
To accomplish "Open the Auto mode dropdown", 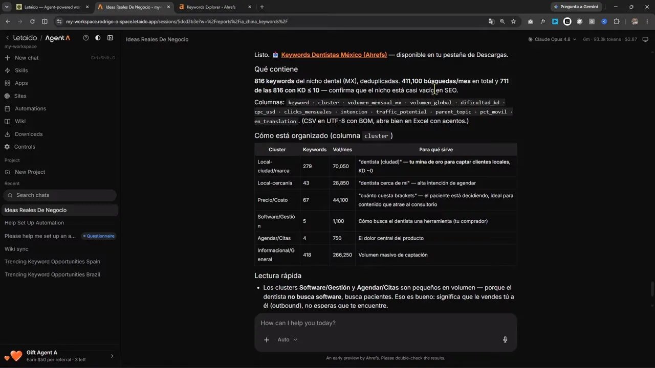I will click(x=287, y=340).
